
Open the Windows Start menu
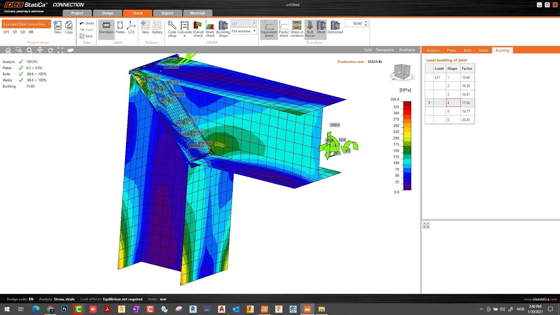coord(7,309)
